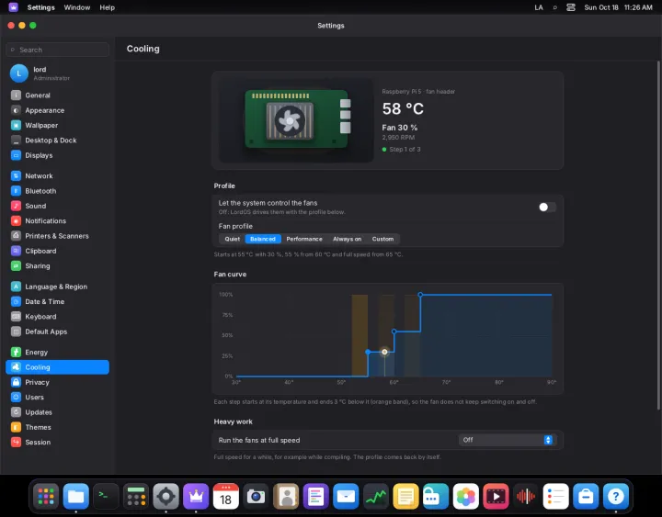Image resolution: width=662 pixels, height=517 pixels.
Task: Open Appearance settings pane
Action: click(57, 110)
